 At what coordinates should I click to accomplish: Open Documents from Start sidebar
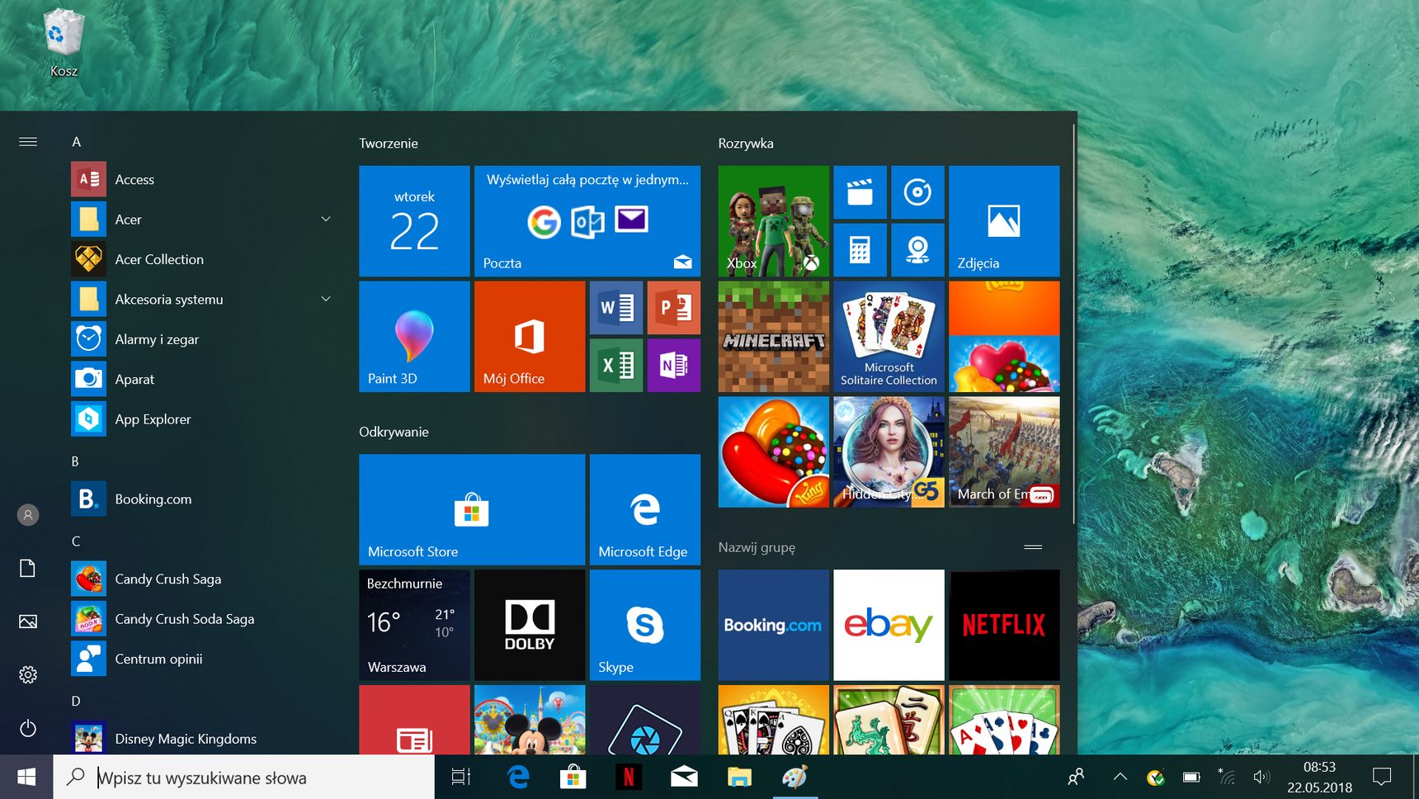[28, 569]
